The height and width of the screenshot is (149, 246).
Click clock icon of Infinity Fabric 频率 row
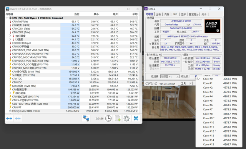10,111
